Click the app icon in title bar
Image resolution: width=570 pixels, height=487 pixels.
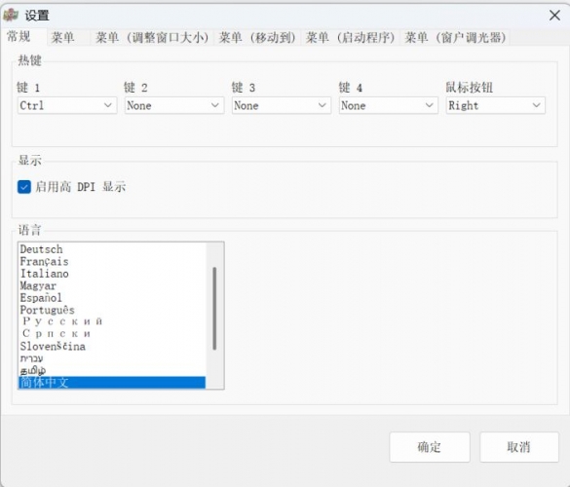[11, 15]
